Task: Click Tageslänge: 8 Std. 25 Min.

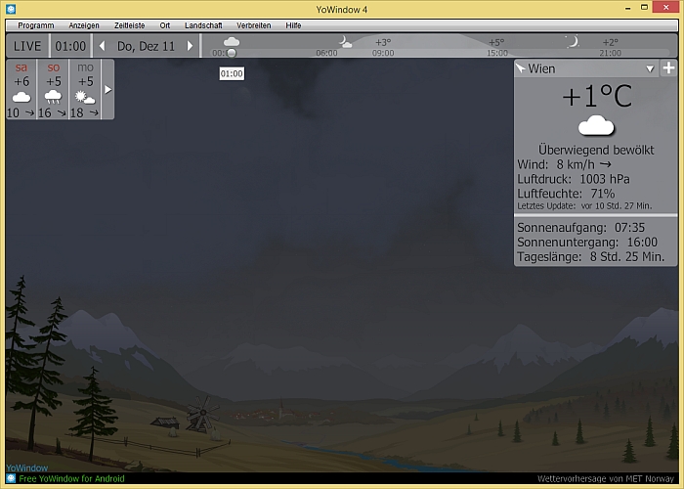Action: pos(590,256)
